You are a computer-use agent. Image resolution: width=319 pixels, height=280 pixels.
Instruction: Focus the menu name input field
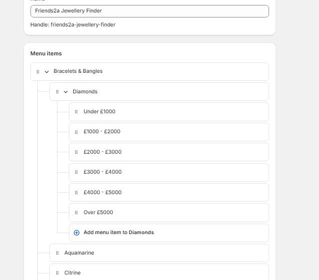coord(149,11)
